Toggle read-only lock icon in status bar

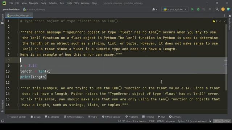210,121
